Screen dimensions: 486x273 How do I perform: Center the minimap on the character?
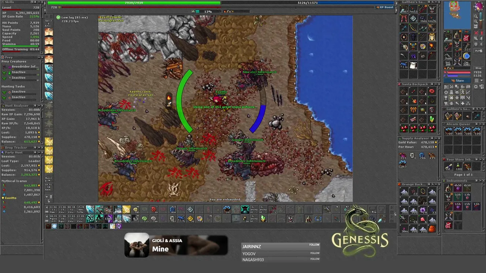476,27
